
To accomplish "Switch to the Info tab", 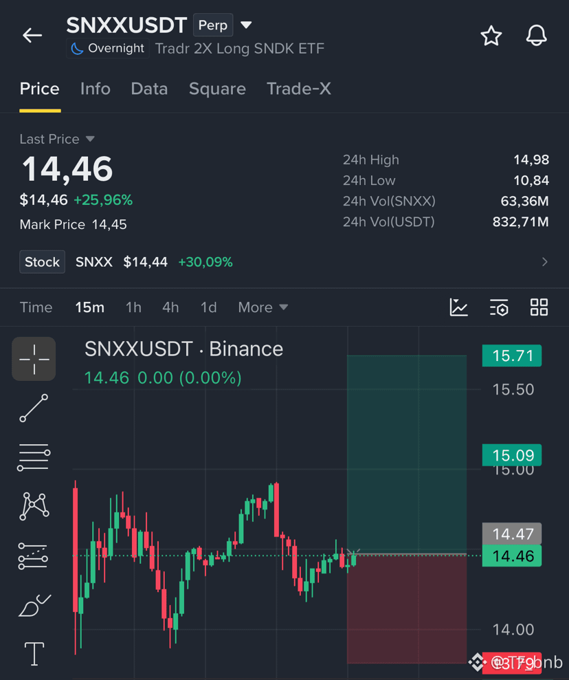I will tap(96, 89).
